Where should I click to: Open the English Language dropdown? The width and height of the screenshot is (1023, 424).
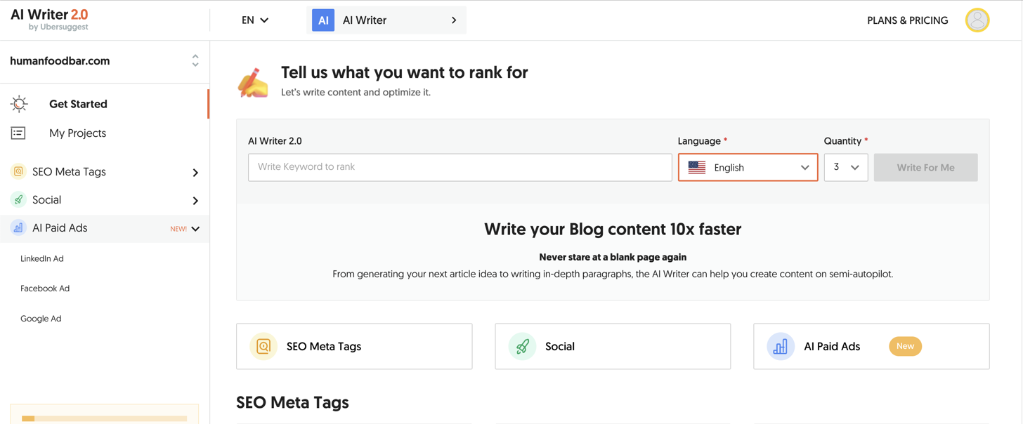[x=748, y=167]
